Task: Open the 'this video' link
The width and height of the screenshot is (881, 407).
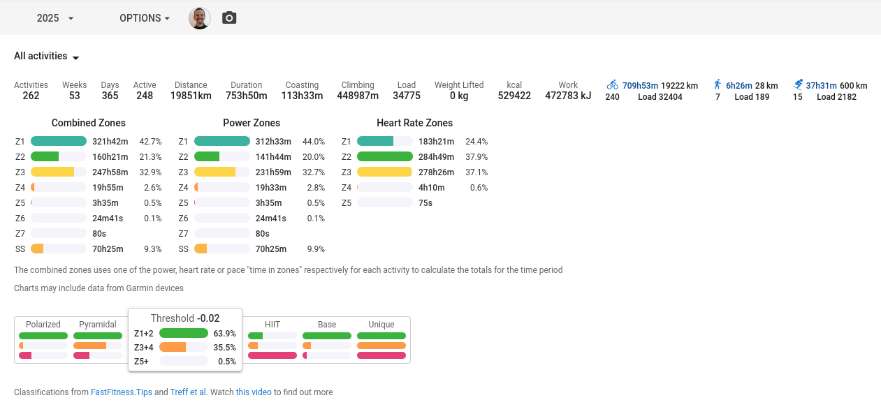Action: (254, 392)
